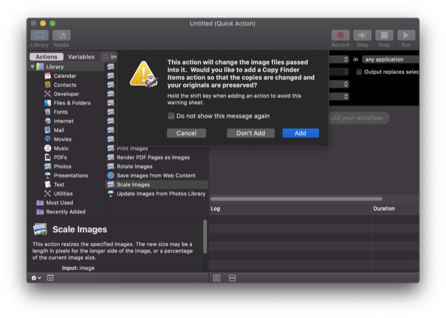Select the Render PDF Pages as Images action
446x318 pixels.
(x=157, y=157)
